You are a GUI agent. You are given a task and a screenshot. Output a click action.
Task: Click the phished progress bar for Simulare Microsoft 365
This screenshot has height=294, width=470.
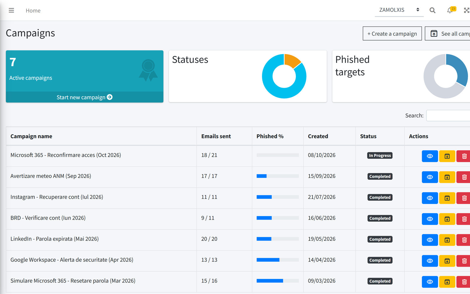278,281
